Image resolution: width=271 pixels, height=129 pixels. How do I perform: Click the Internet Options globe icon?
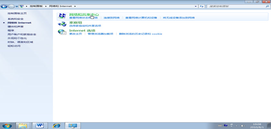click(62, 32)
